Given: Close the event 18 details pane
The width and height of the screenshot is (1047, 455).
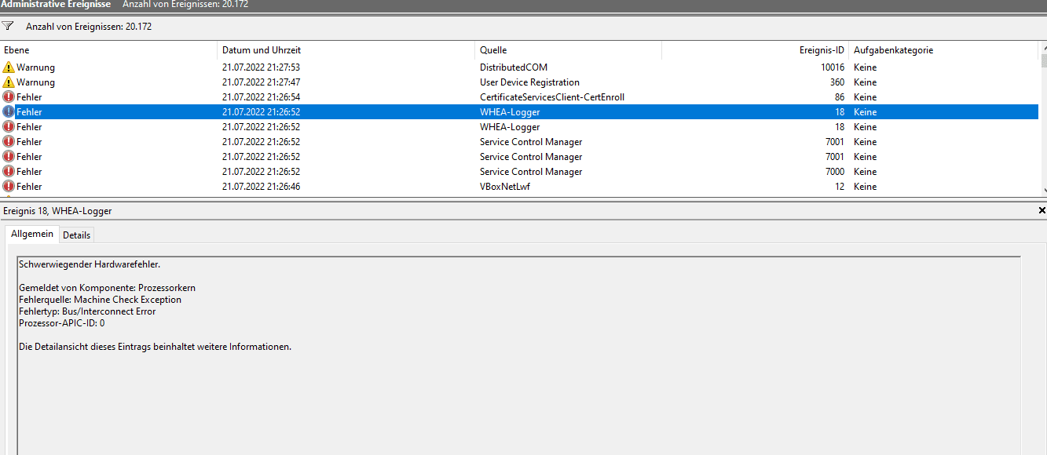Looking at the screenshot, I should click(x=1042, y=211).
